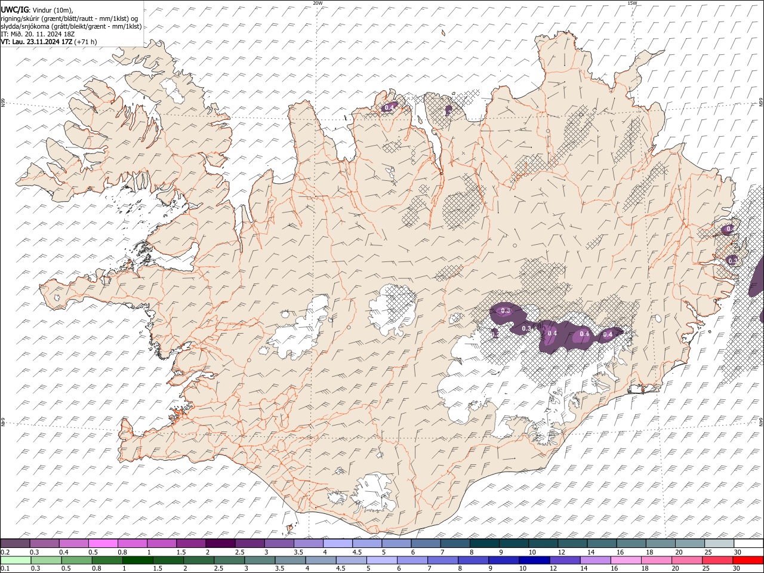
Task: Pick the 1 dark green swatch on the lower scale
Action: (137, 560)
